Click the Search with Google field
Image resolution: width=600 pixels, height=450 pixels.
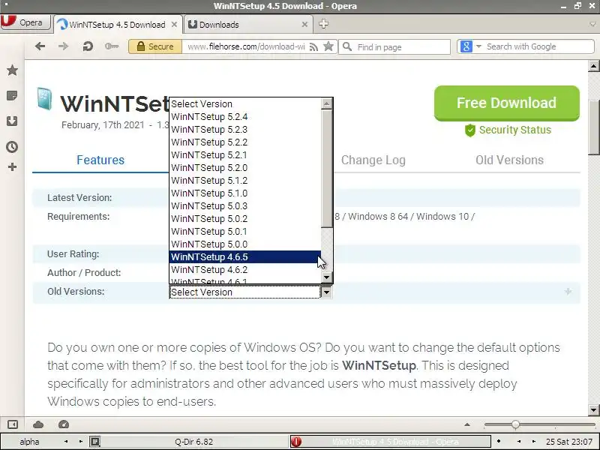(538, 46)
